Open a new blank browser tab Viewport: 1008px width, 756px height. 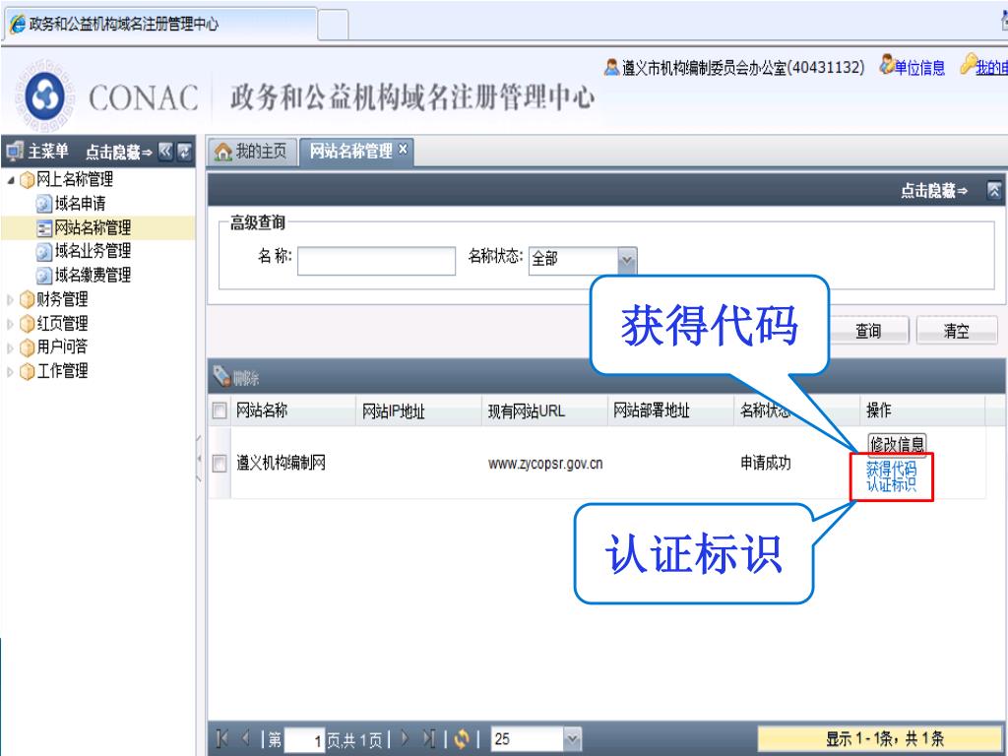[334, 25]
